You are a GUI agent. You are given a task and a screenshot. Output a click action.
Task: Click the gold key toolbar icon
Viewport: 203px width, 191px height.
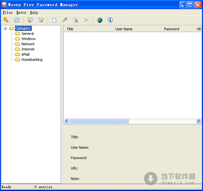coord(6,20)
